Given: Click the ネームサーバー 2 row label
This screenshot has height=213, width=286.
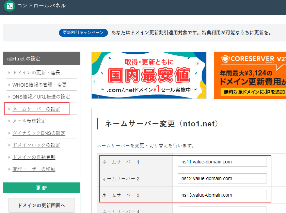Looking at the screenshot, I should click(121, 179).
